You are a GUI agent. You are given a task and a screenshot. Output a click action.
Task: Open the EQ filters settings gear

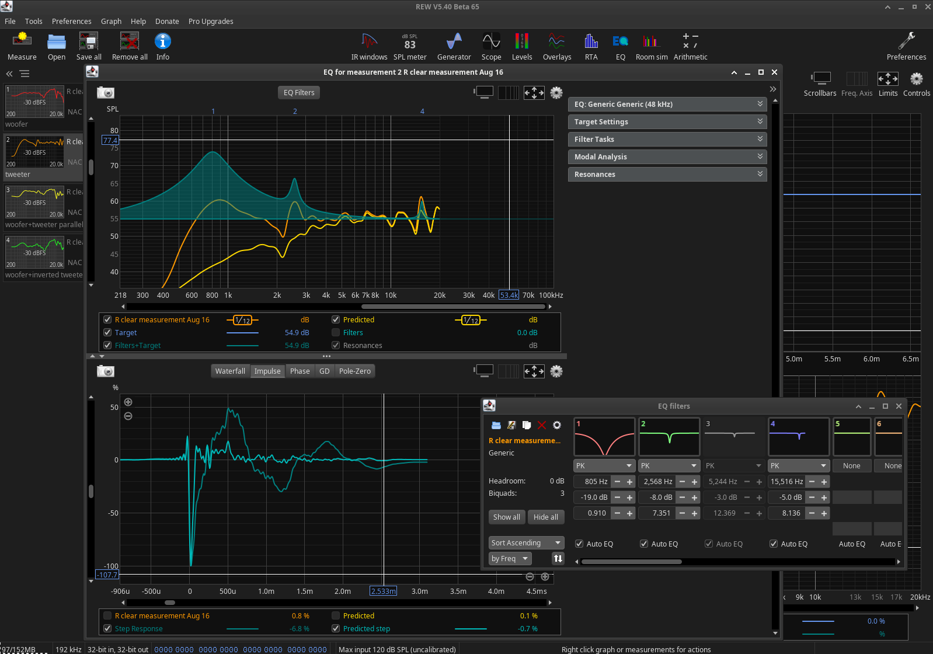click(x=557, y=425)
